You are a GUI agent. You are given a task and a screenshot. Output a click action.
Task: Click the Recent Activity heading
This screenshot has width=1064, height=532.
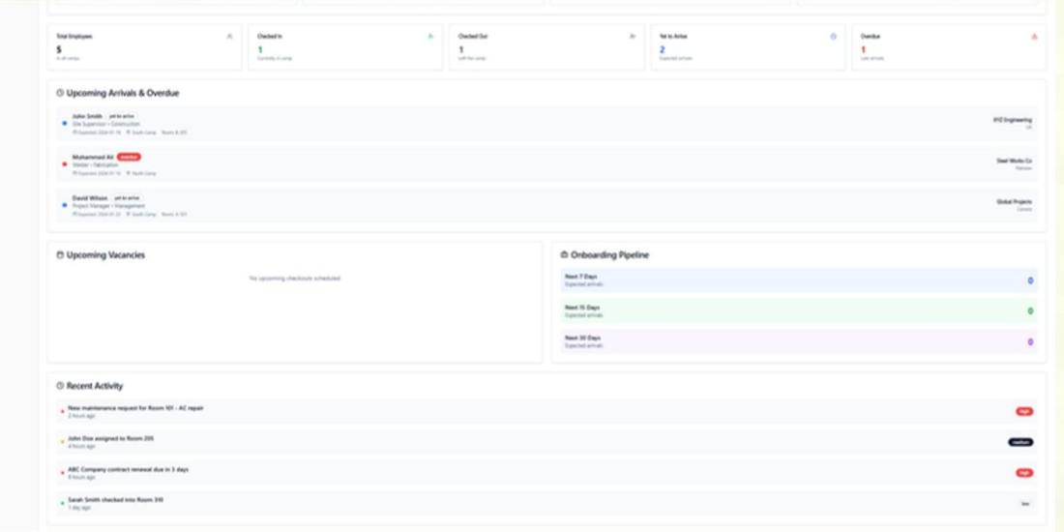coord(95,385)
